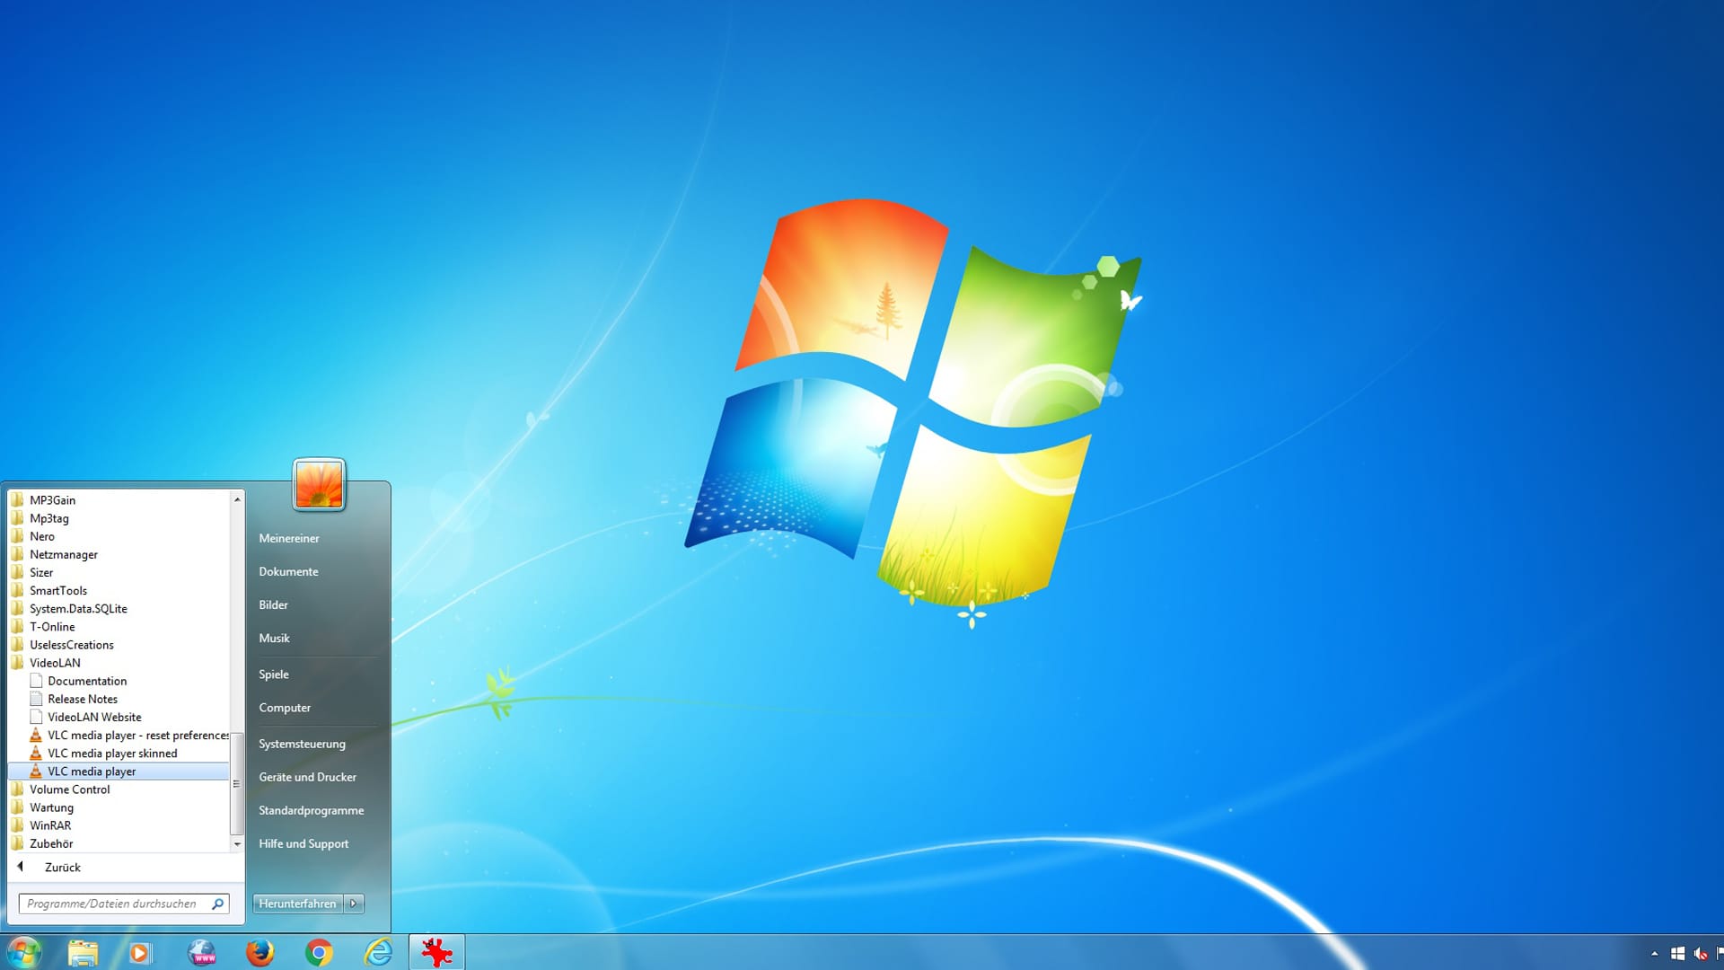Click the WinRAR folder icon
Viewport: 1724px width, 970px height.
point(17,825)
